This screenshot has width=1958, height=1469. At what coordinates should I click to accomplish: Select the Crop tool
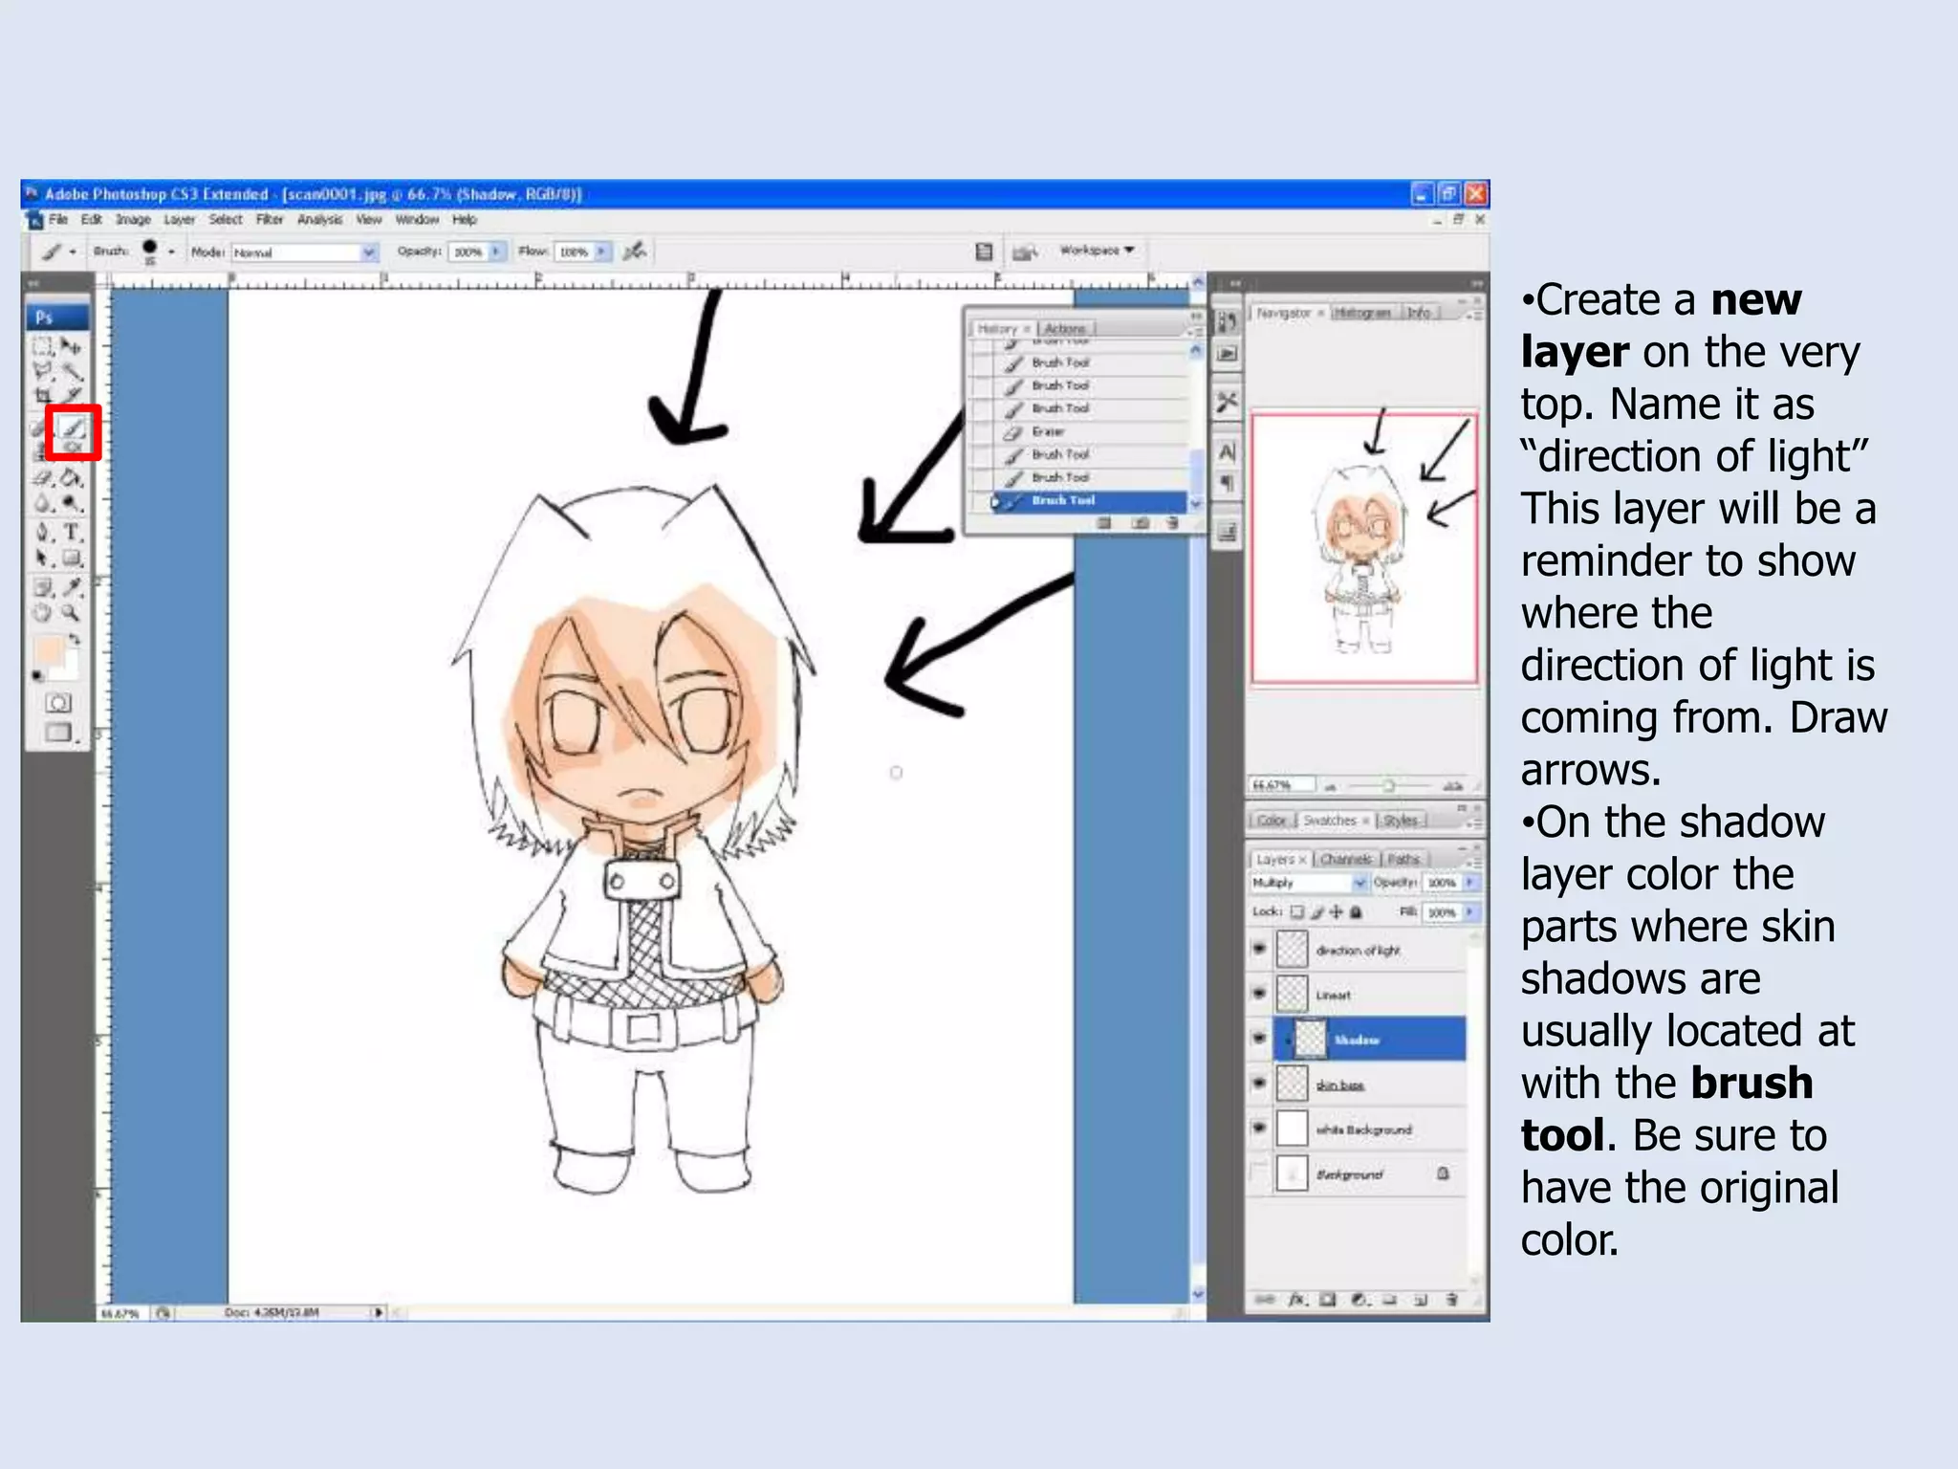[43, 395]
